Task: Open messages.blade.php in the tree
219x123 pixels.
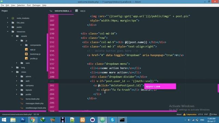Action: point(35,103)
